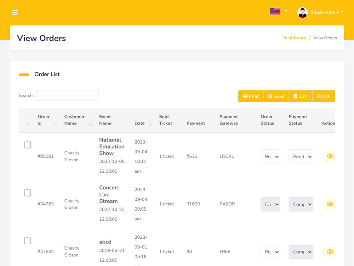Sort table by Order Id column
The image size is (354, 266).
(x=56, y=124)
